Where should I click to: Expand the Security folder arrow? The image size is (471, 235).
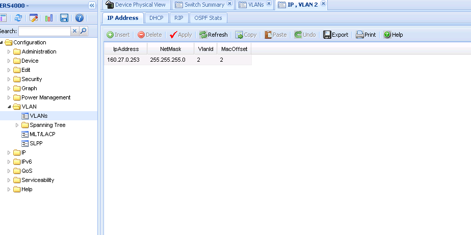(9, 80)
